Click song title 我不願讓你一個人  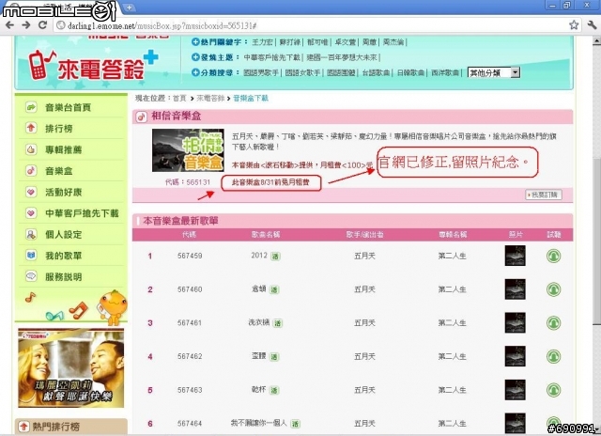click(259, 423)
